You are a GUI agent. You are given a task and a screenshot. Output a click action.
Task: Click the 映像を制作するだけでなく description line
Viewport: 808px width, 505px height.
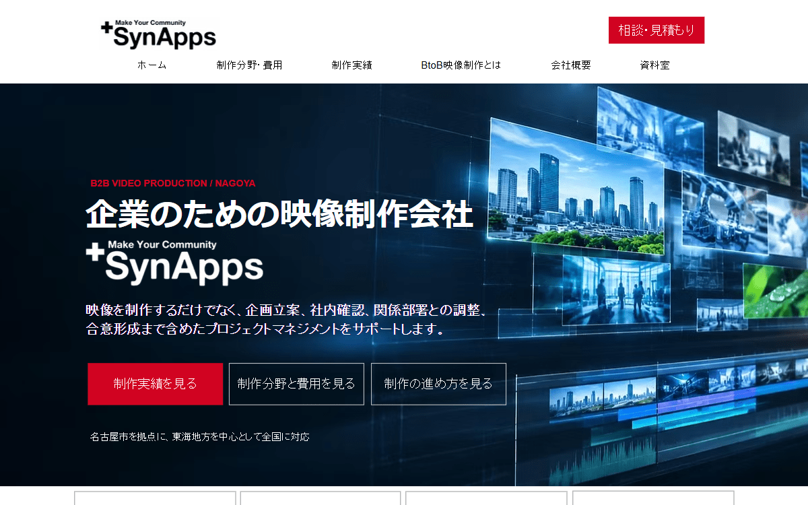pos(286,310)
